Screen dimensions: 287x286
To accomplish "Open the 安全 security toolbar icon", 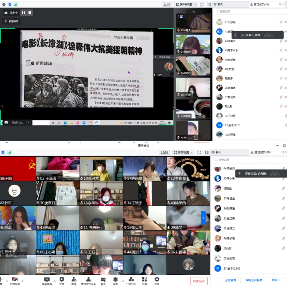I will point(62,281).
